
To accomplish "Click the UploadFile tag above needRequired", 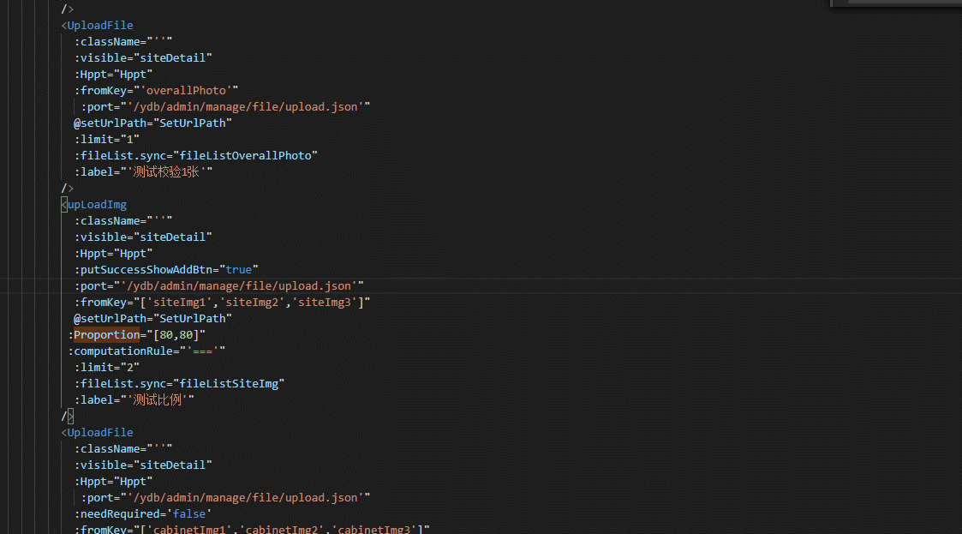I will [97, 432].
